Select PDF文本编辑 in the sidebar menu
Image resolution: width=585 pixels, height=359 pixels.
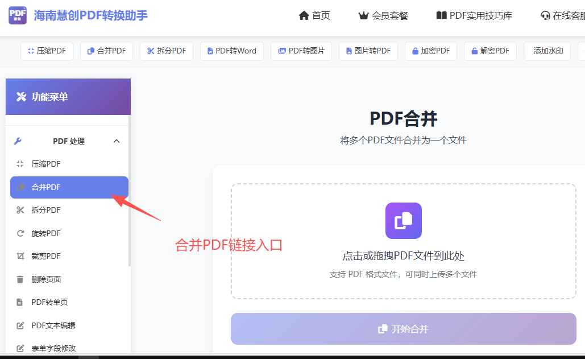[x=69, y=325]
